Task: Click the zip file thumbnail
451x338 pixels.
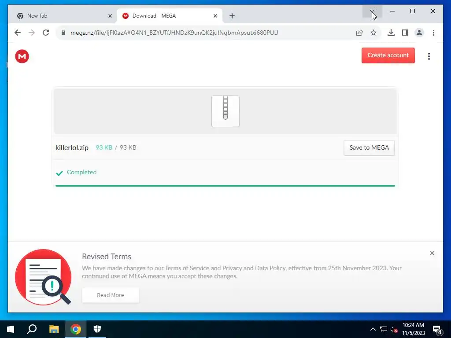Action: pyautogui.click(x=225, y=111)
